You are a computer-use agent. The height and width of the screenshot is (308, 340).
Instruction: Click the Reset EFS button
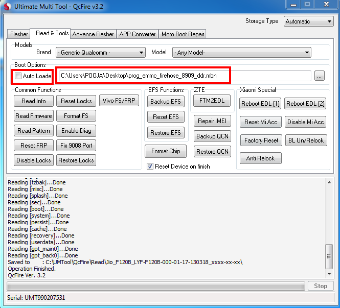point(166,117)
